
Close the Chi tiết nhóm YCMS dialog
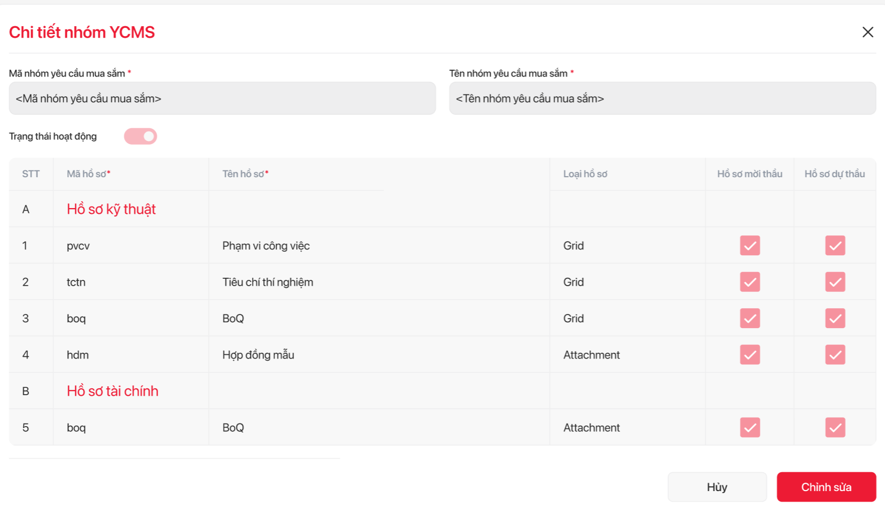[x=868, y=32]
